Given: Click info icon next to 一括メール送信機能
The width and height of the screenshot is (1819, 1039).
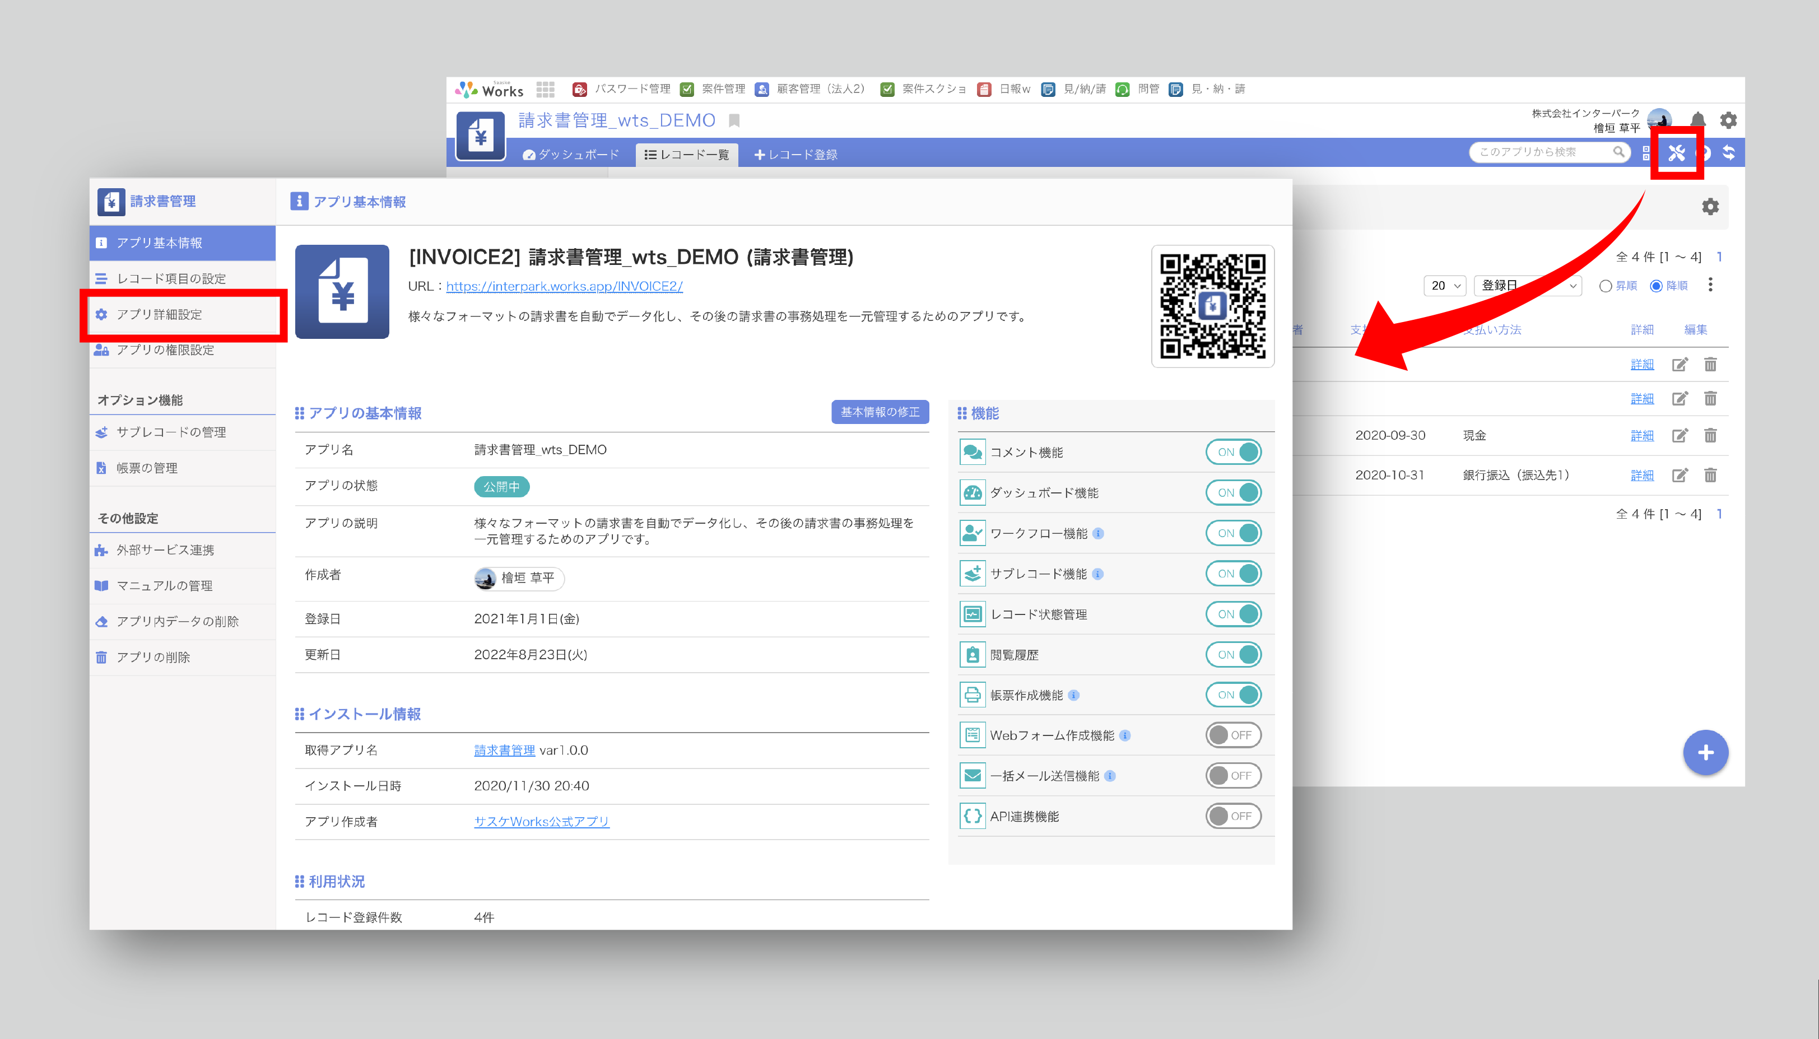Looking at the screenshot, I should coord(1110,776).
